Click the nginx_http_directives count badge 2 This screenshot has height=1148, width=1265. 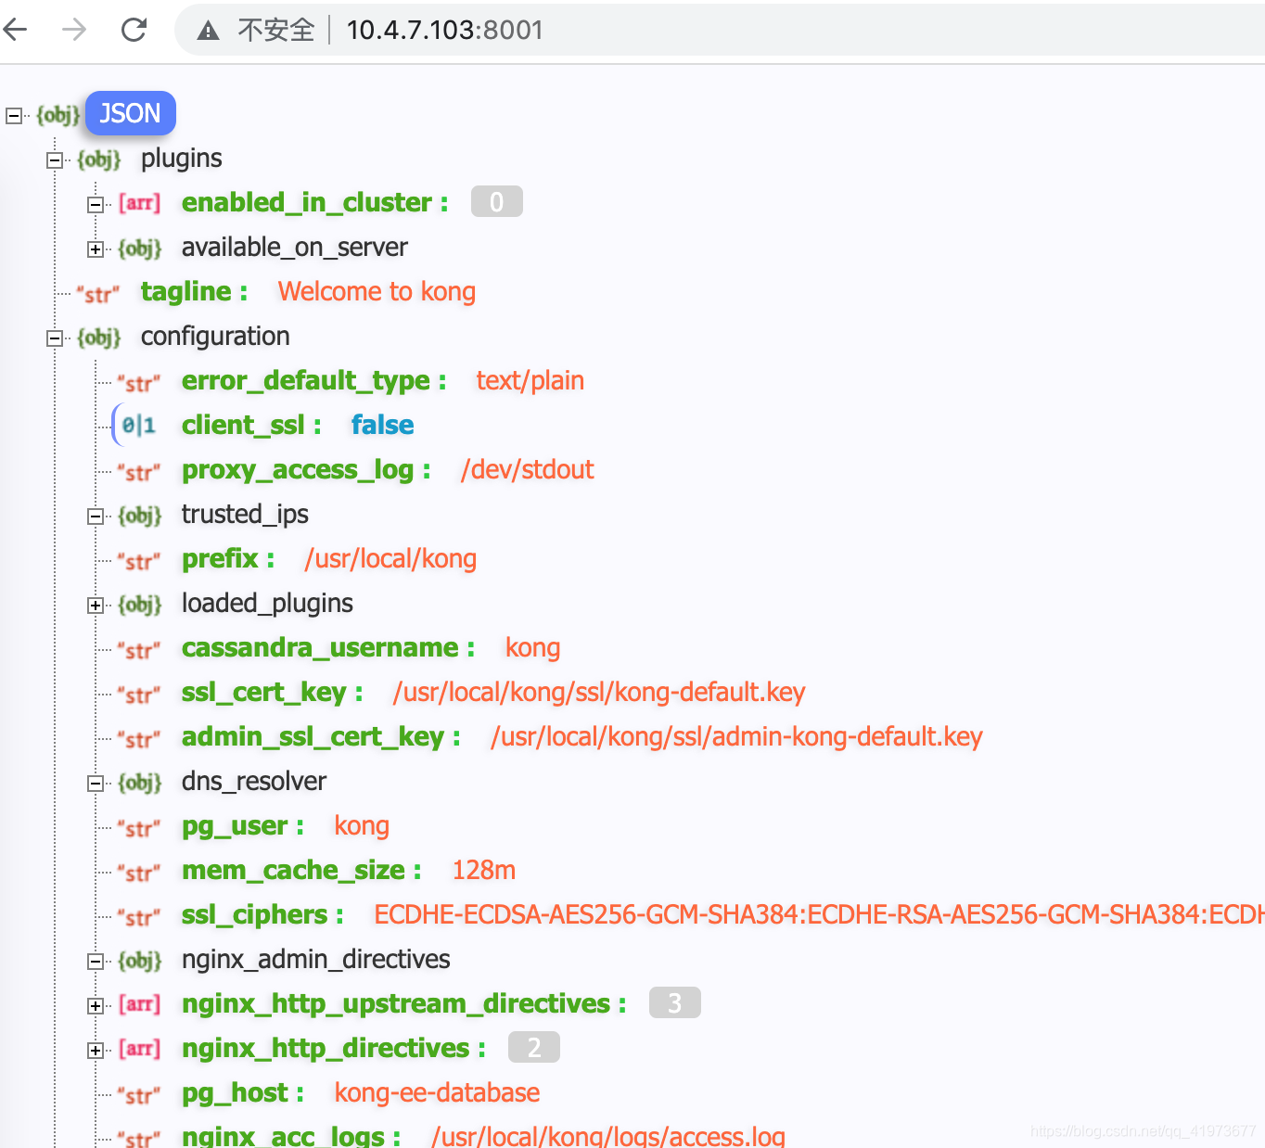click(x=534, y=1048)
